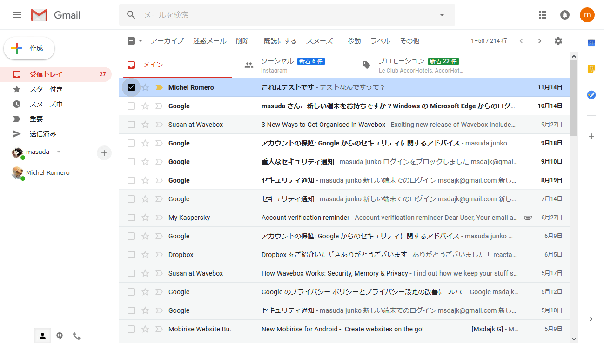Switch to Hangouts contacts person icon
The image size is (604, 343).
click(x=42, y=336)
